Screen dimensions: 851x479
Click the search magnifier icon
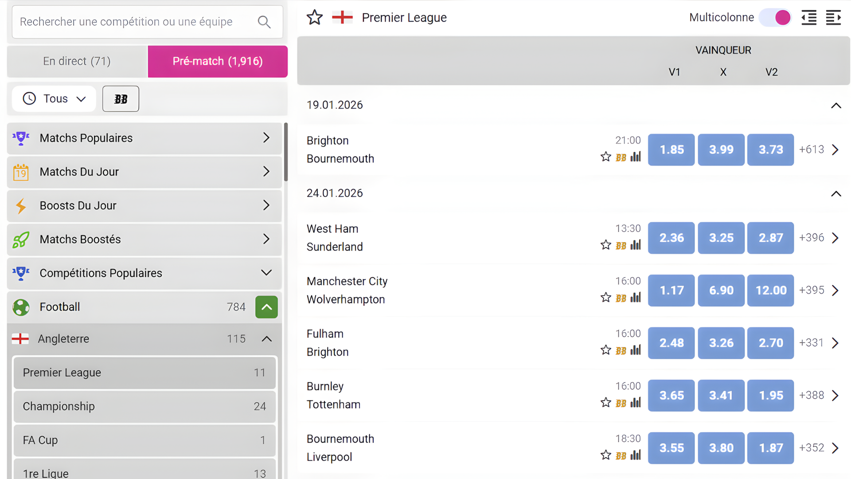coord(264,22)
